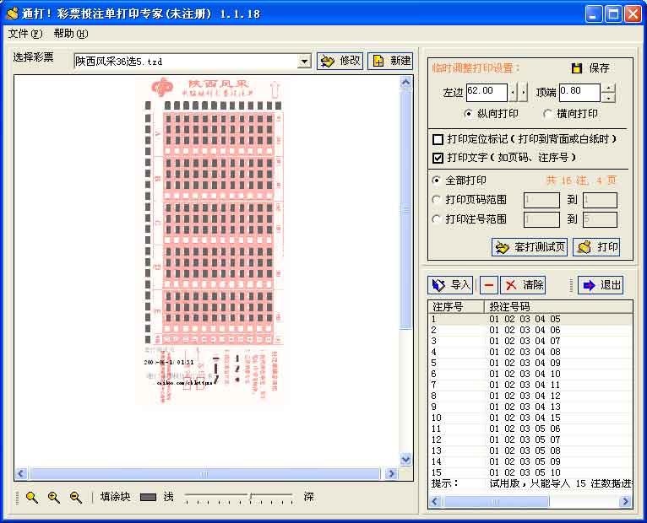Viewport: 647px width, 523px height.
Task: Click the 新建 (new) template button
Action: click(x=390, y=61)
